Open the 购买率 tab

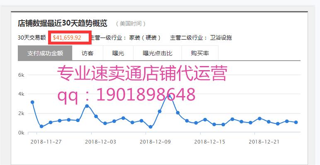pyautogui.click(x=200, y=53)
